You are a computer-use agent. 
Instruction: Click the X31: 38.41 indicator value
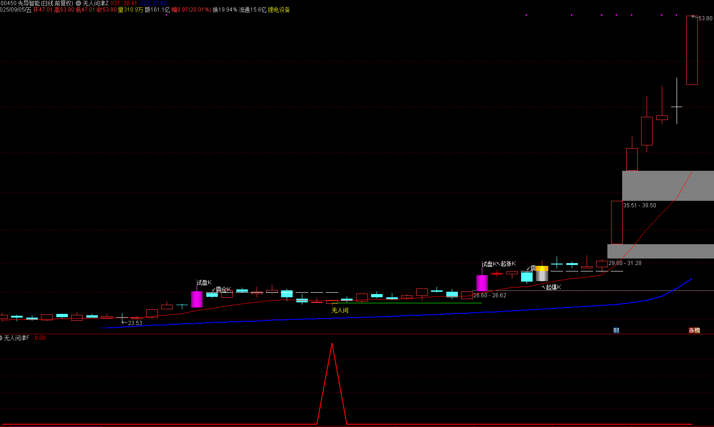coord(124,3)
